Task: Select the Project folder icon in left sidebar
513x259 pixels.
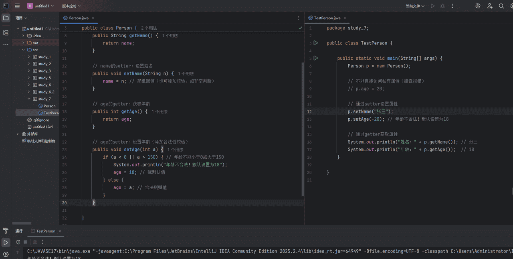Action: pos(6,18)
